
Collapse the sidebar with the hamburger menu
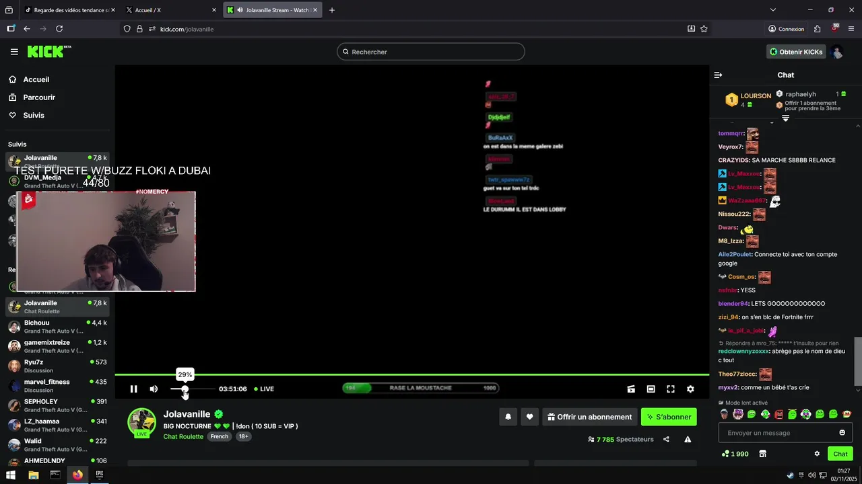point(14,52)
